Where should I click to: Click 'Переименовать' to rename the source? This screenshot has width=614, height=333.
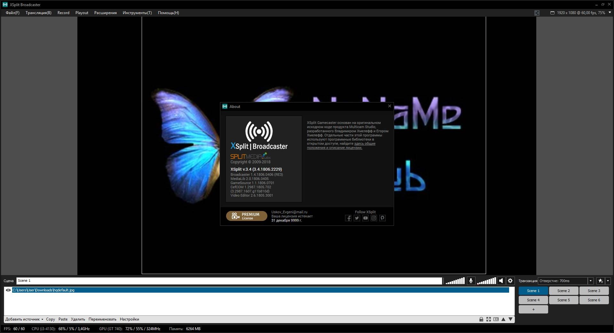[102, 319]
